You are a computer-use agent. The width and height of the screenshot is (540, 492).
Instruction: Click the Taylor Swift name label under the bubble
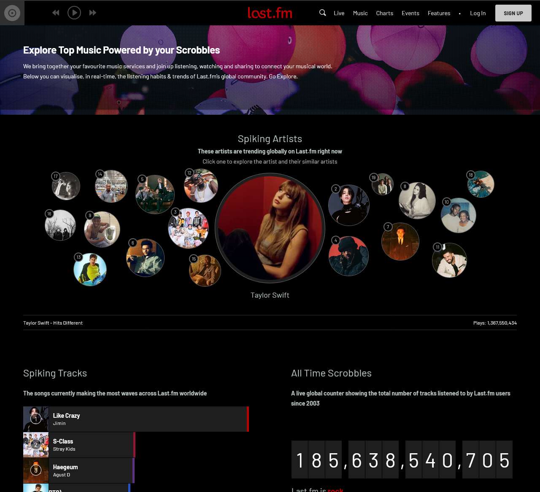(270, 295)
